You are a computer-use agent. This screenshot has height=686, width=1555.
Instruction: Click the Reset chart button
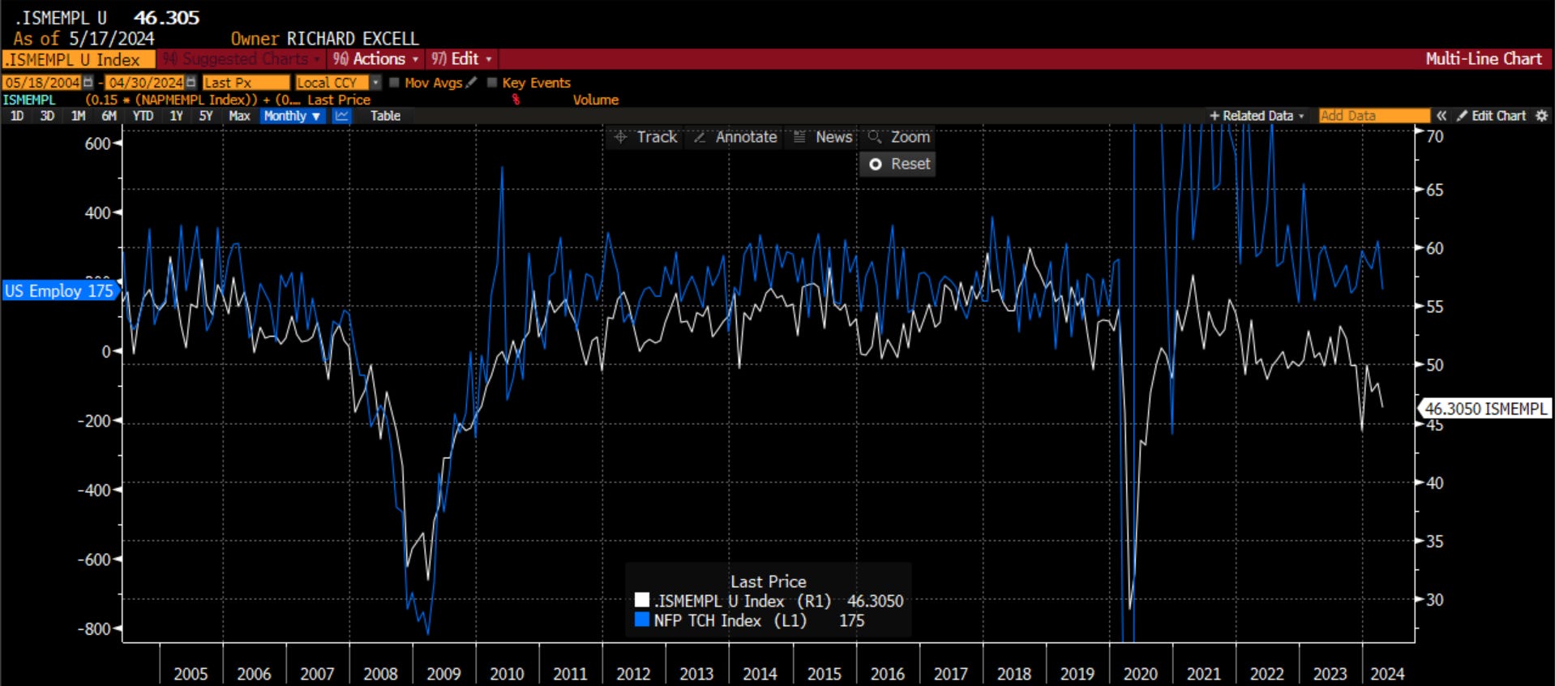click(899, 164)
